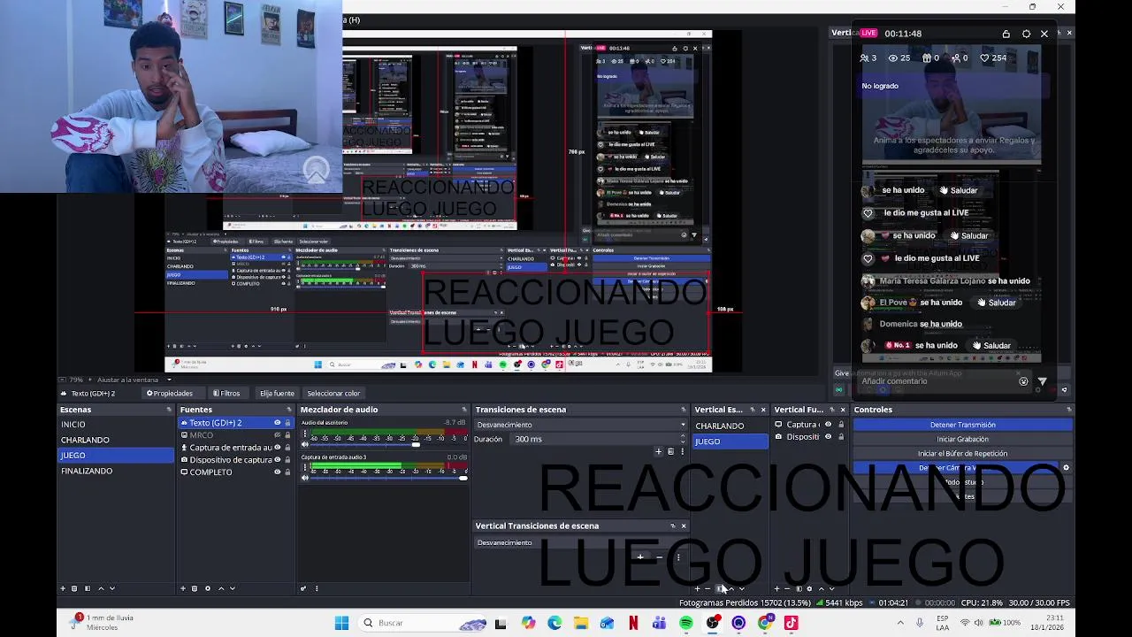The image size is (1132, 637).
Task: Click Elija fuente button
Action: (x=277, y=393)
